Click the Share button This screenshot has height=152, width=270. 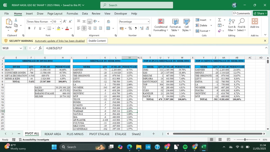click(x=260, y=13)
